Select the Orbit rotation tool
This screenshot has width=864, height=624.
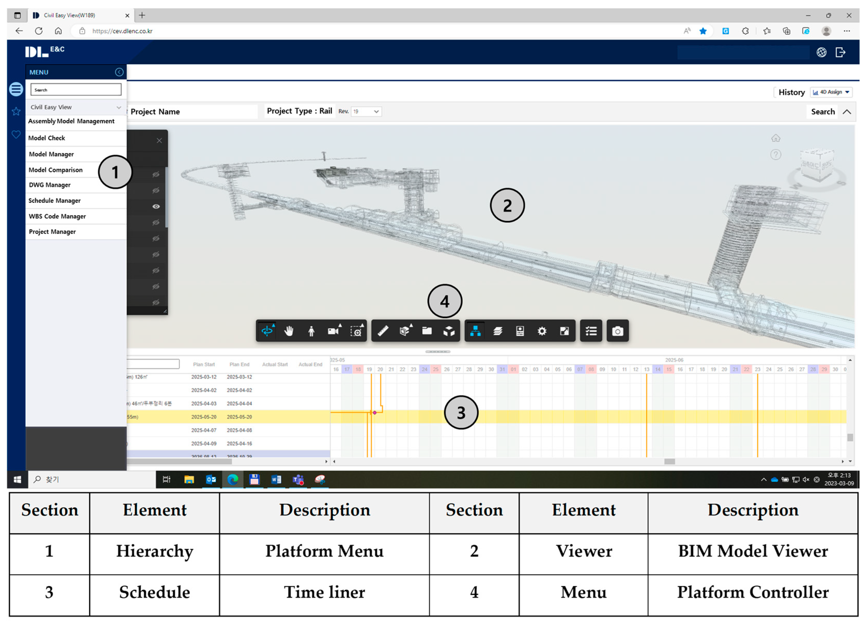click(x=267, y=331)
